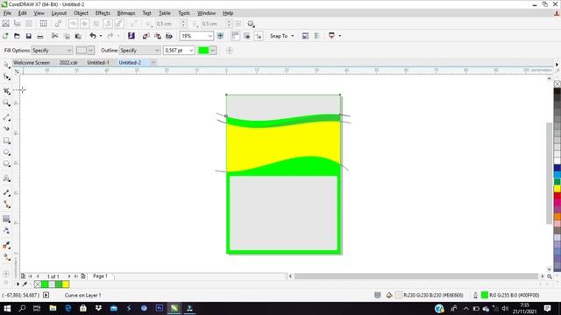Click the Search content icon

pyautogui.click(x=131, y=36)
